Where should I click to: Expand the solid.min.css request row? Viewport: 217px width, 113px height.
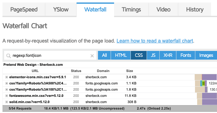point(7,102)
